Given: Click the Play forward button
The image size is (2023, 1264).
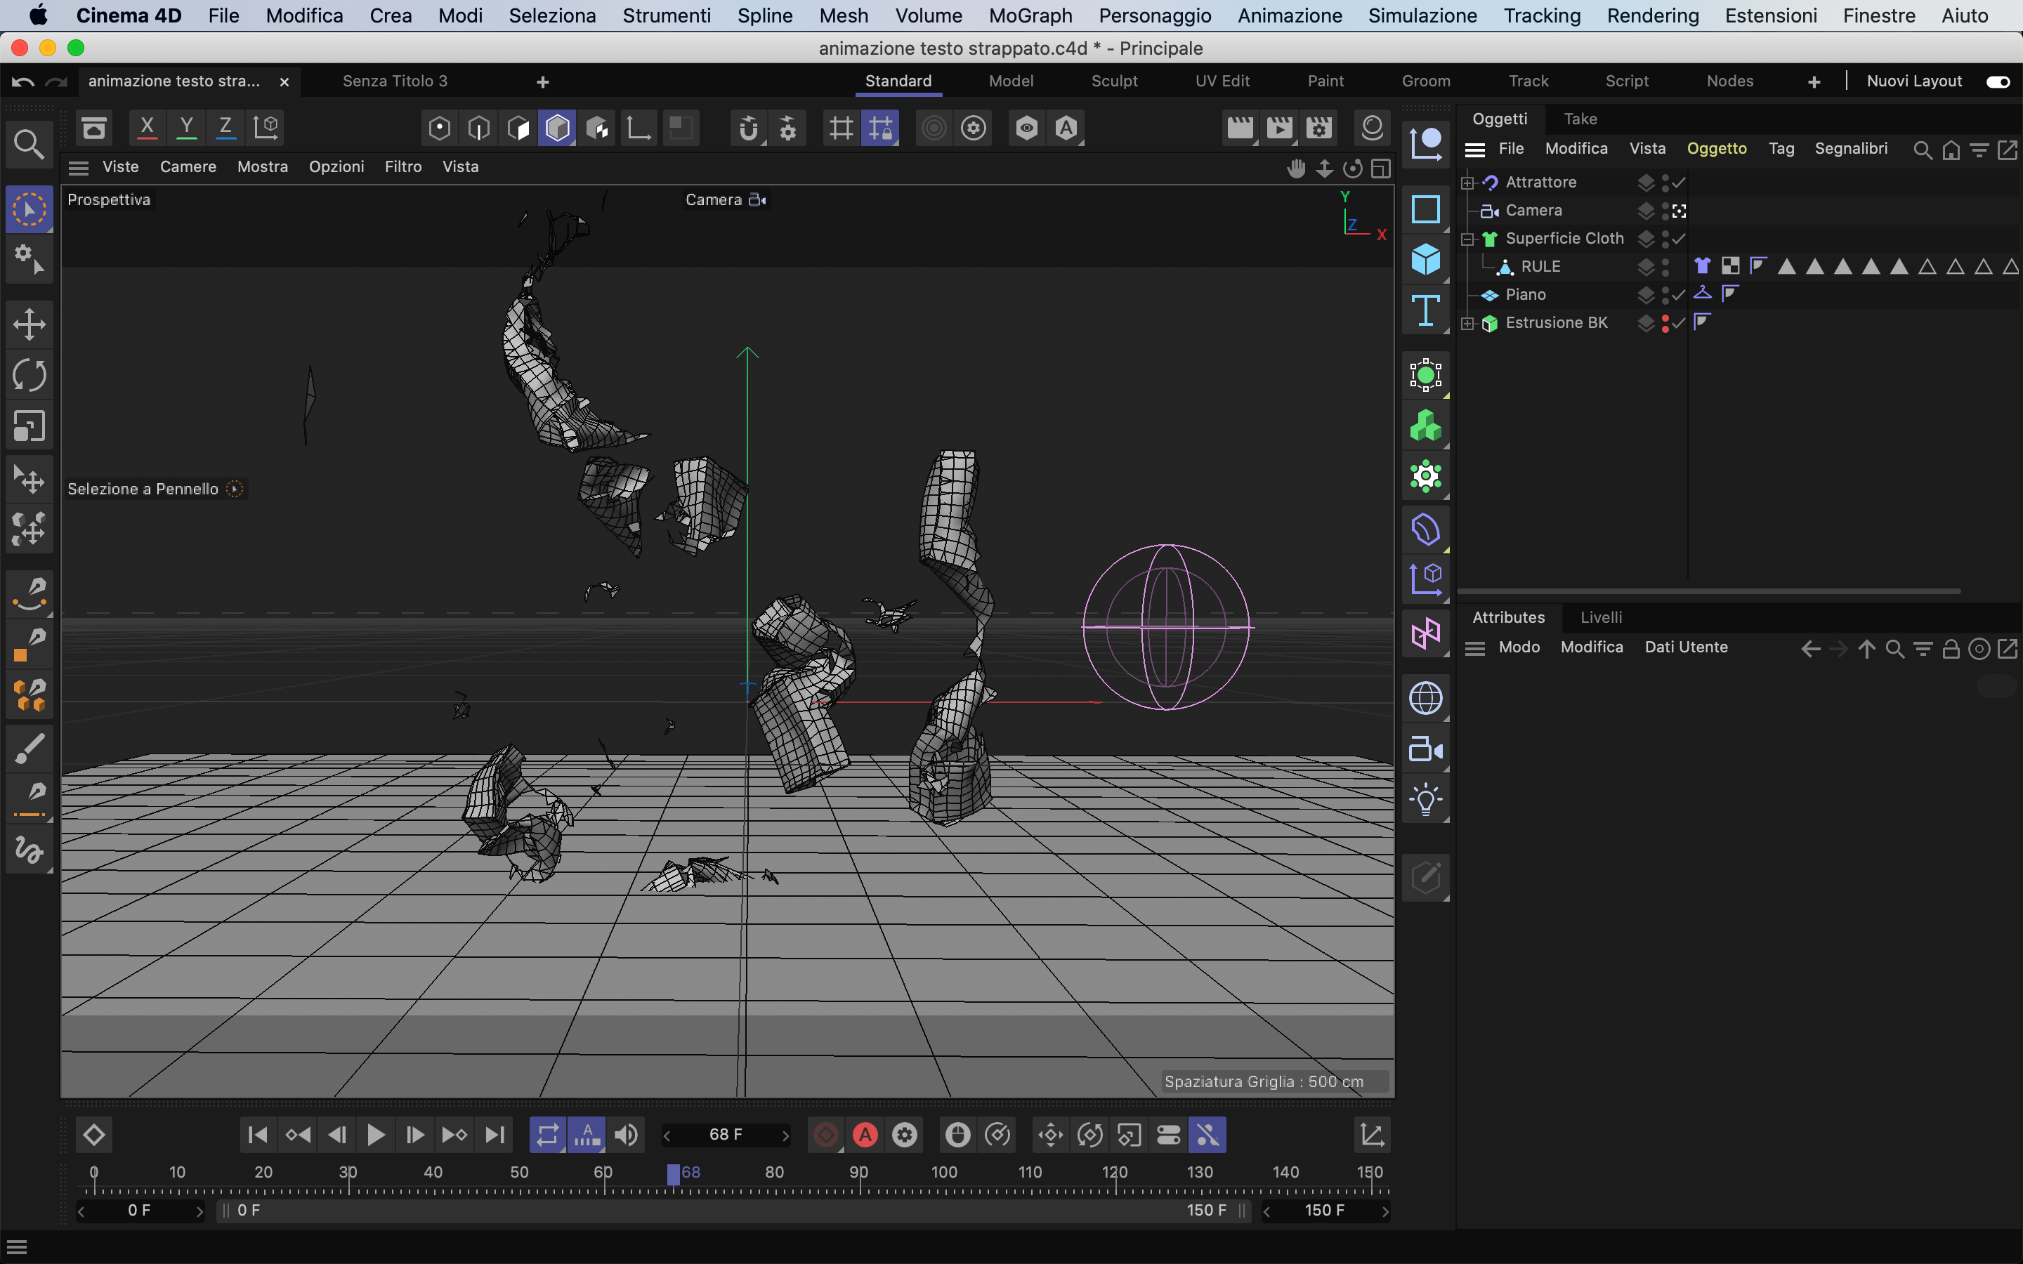Looking at the screenshot, I should pos(375,1134).
